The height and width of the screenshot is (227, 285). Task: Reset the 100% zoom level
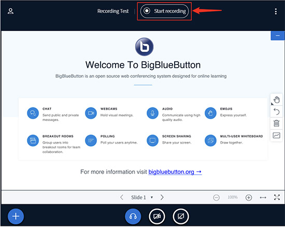click(x=233, y=197)
